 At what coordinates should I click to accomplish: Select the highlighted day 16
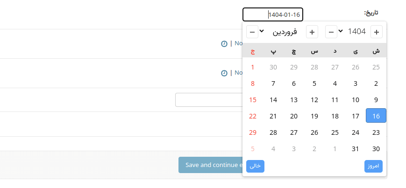pos(376,116)
